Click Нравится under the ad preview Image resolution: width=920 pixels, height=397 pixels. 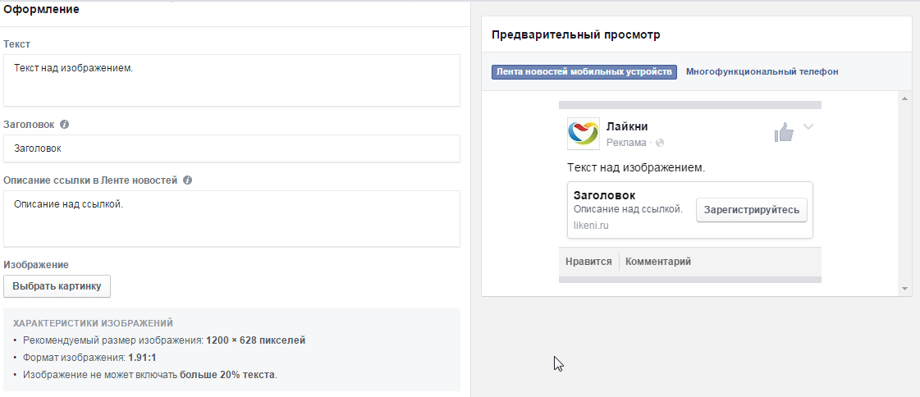[588, 262]
